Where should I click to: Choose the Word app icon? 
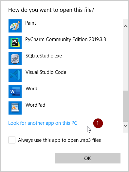tap(15, 92)
